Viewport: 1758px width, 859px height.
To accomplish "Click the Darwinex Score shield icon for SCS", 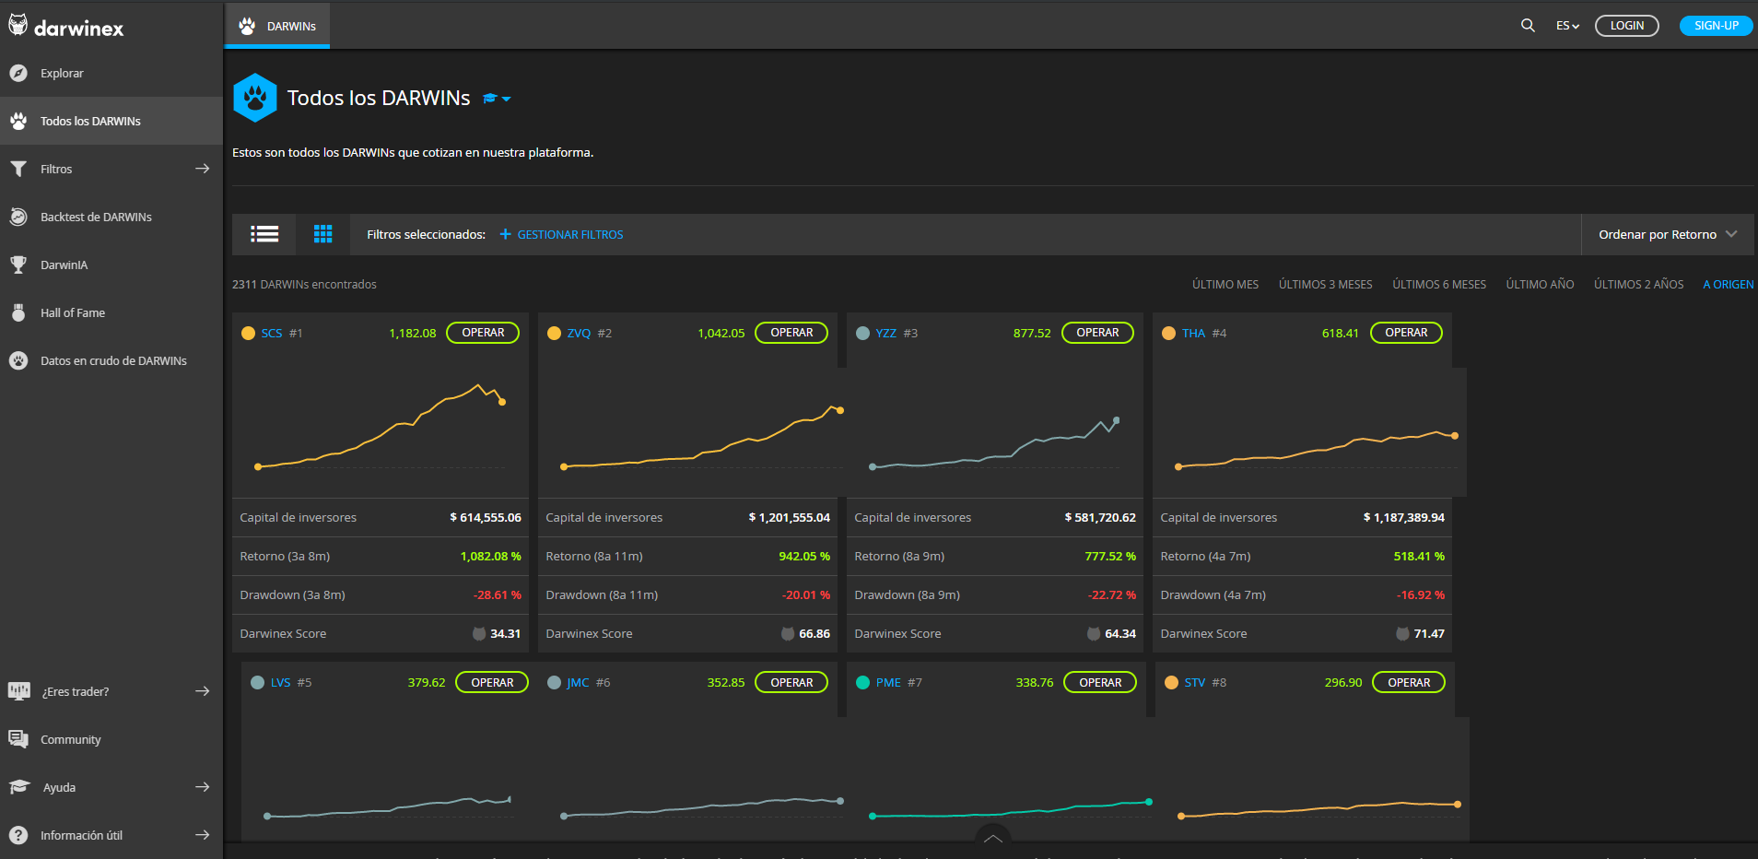I will coord(479,633).
